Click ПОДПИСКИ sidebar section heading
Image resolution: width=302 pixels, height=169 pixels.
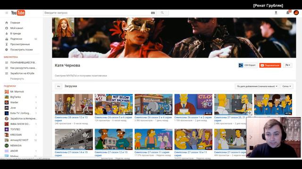(10, 86)
